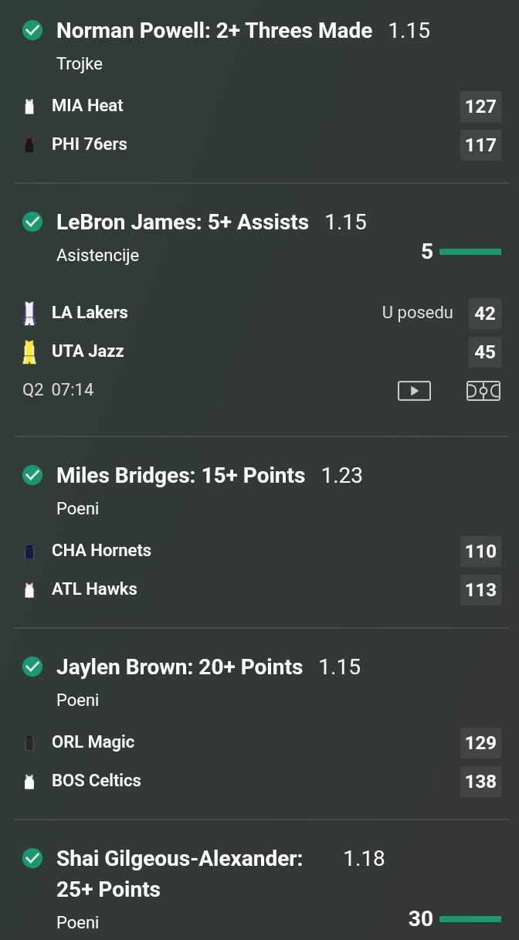Click the LA Lakers jersey icon
Viewport: 519px width, 940px height.
29,313
